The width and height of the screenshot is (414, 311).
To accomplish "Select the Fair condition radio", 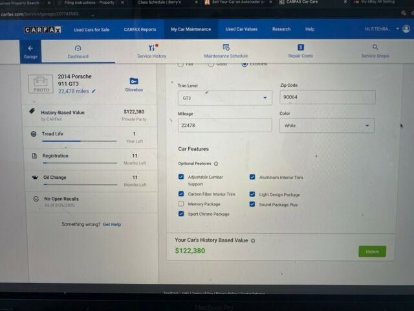I will coord(180,64).
